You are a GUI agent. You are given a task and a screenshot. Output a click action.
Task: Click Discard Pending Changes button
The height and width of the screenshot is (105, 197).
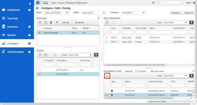182,101
